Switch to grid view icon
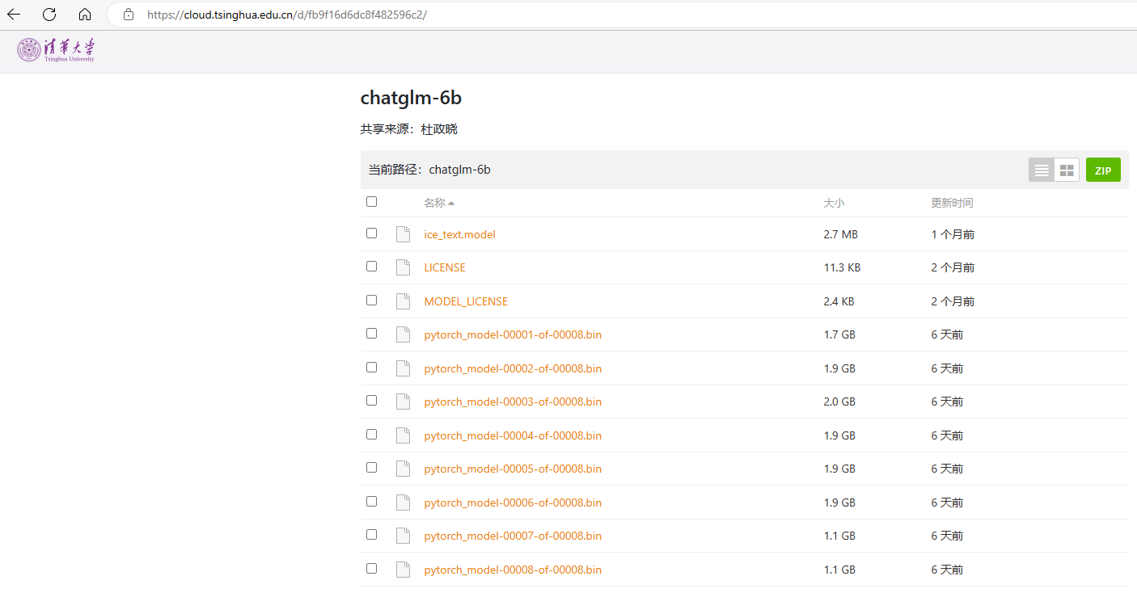Viewport: 1137px width, 593px height. pyautogui.click(x=1067, y=170)
